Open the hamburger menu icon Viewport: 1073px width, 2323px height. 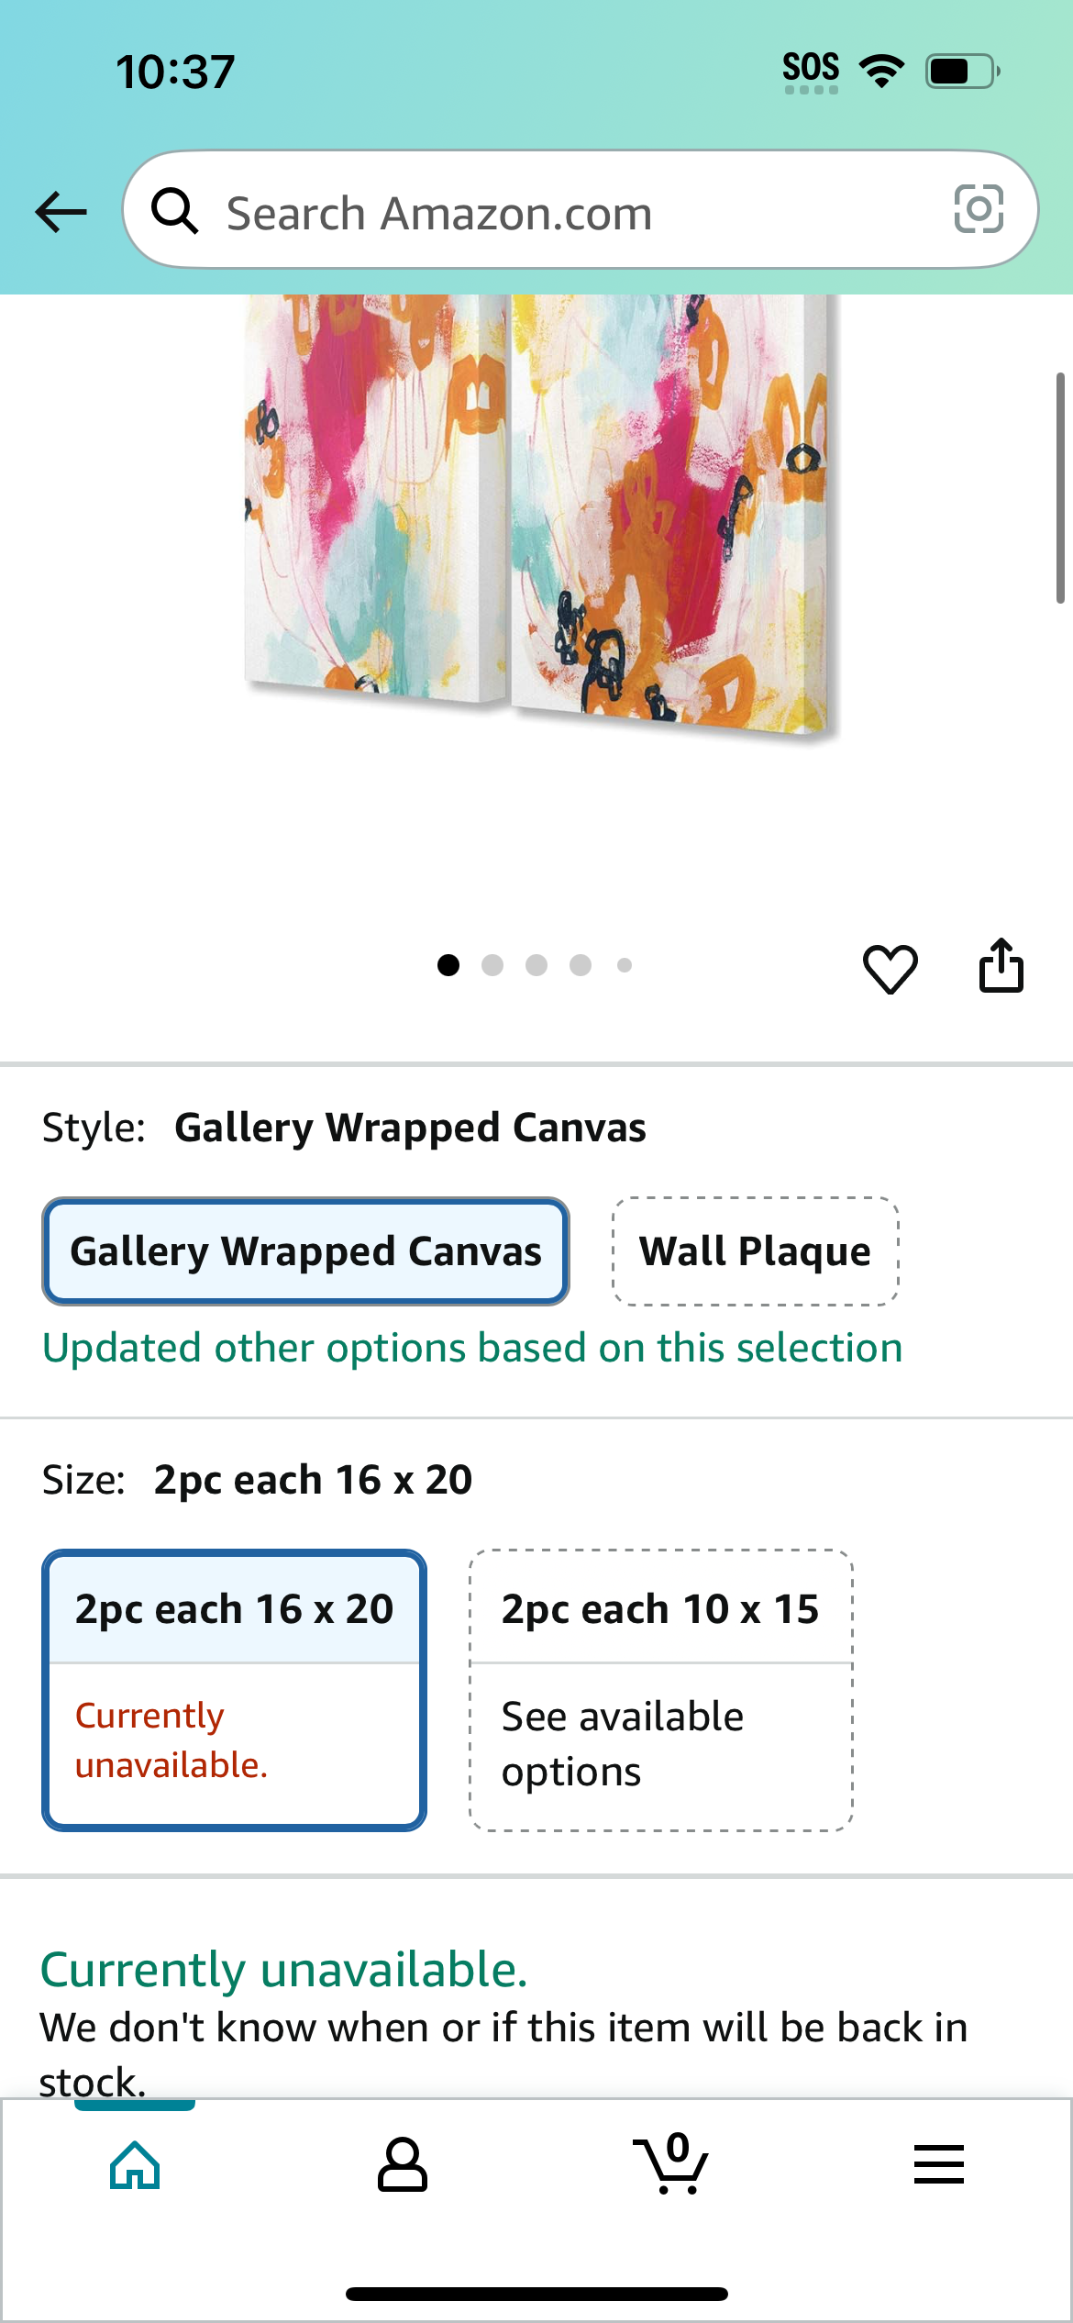938,2164
